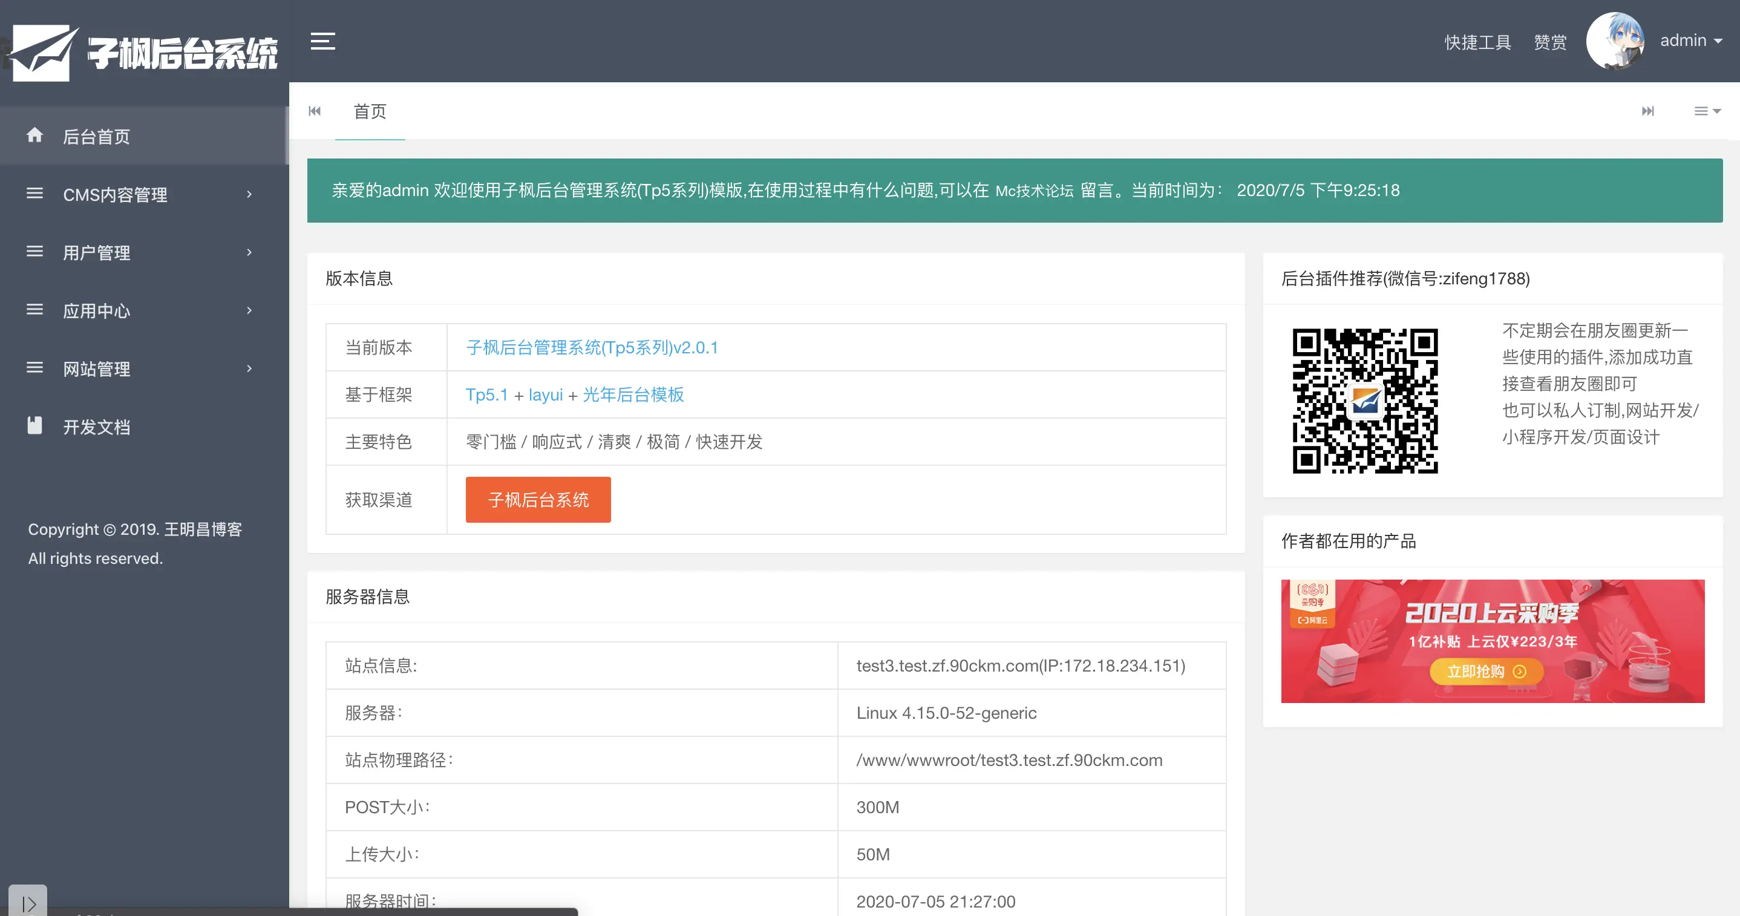Click the admin avatar picture
Image resolution: width=1740 pixels, height=916 pixels.
(1615, 41)
